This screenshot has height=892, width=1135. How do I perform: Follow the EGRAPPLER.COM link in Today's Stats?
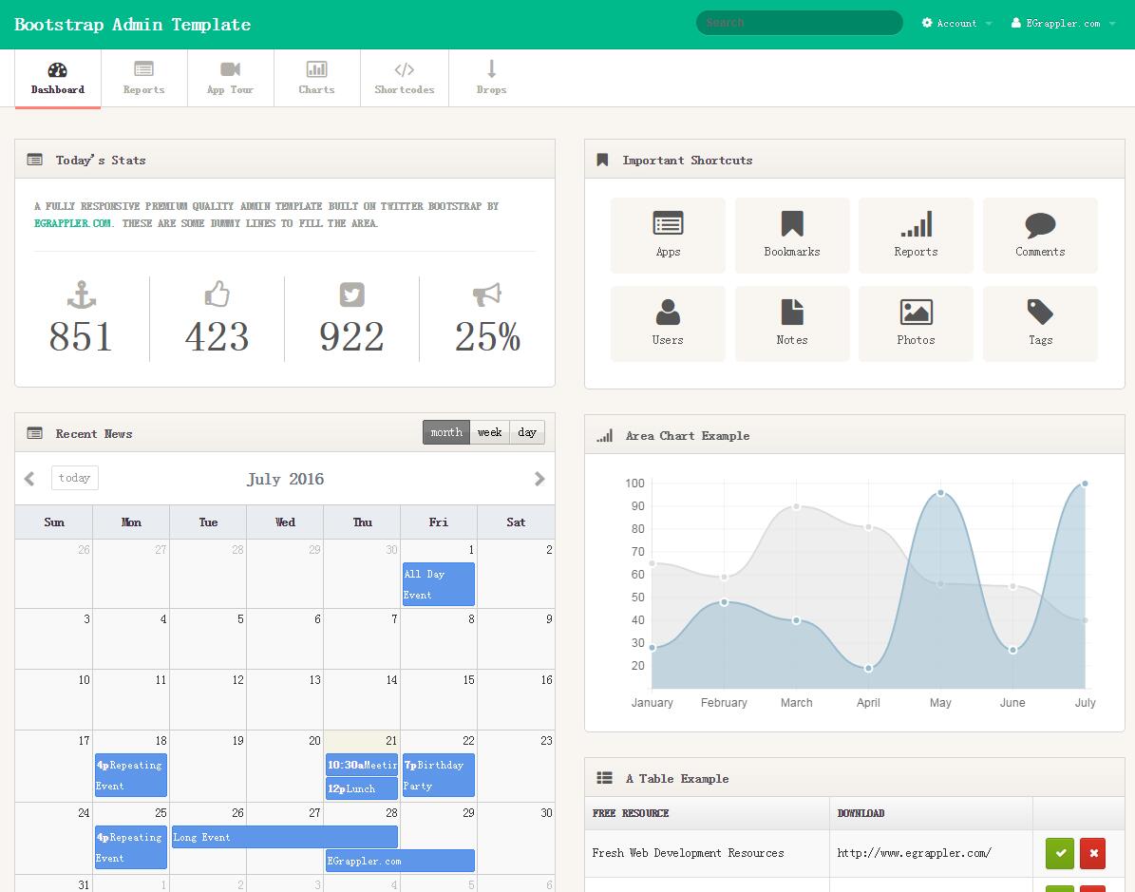coord(73,223)
